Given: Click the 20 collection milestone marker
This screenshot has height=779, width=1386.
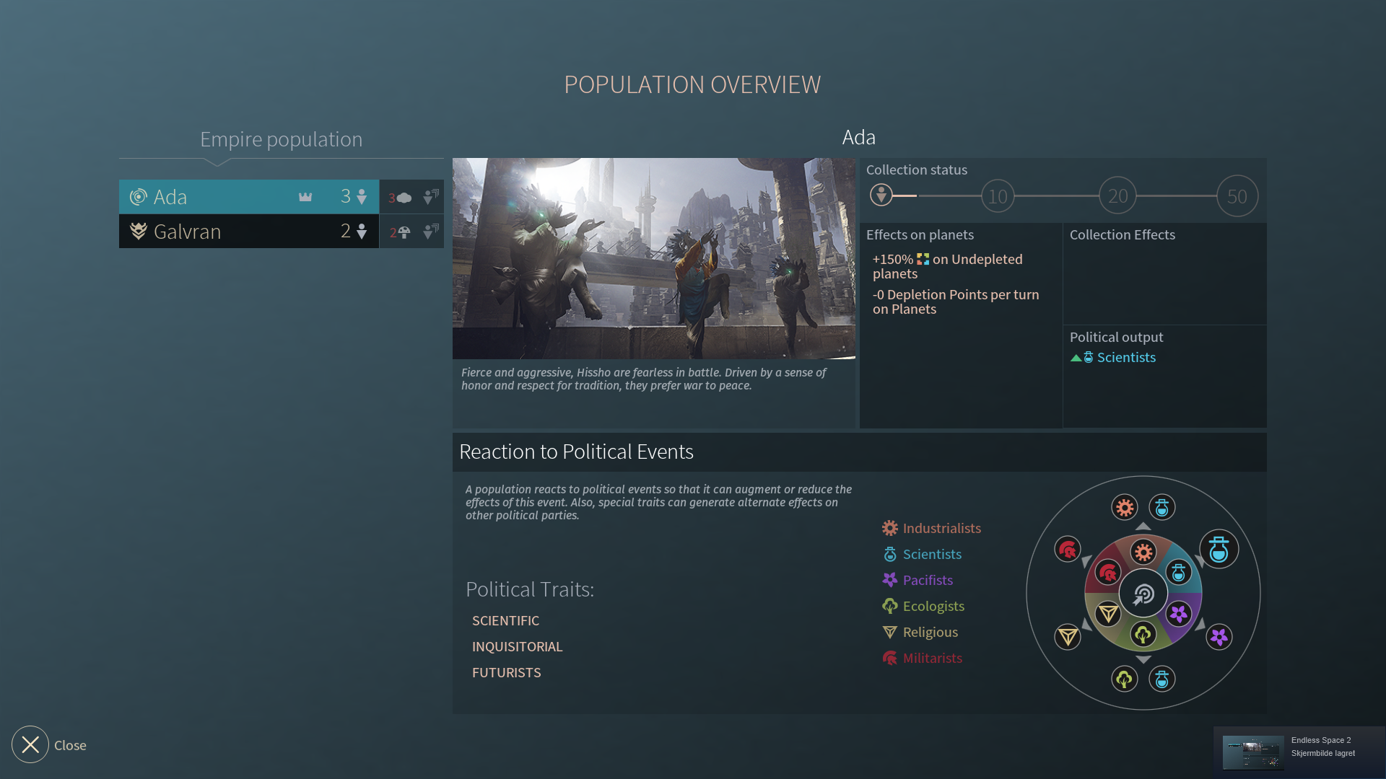Looking at the screenshot, I should tap(1117, 196).
